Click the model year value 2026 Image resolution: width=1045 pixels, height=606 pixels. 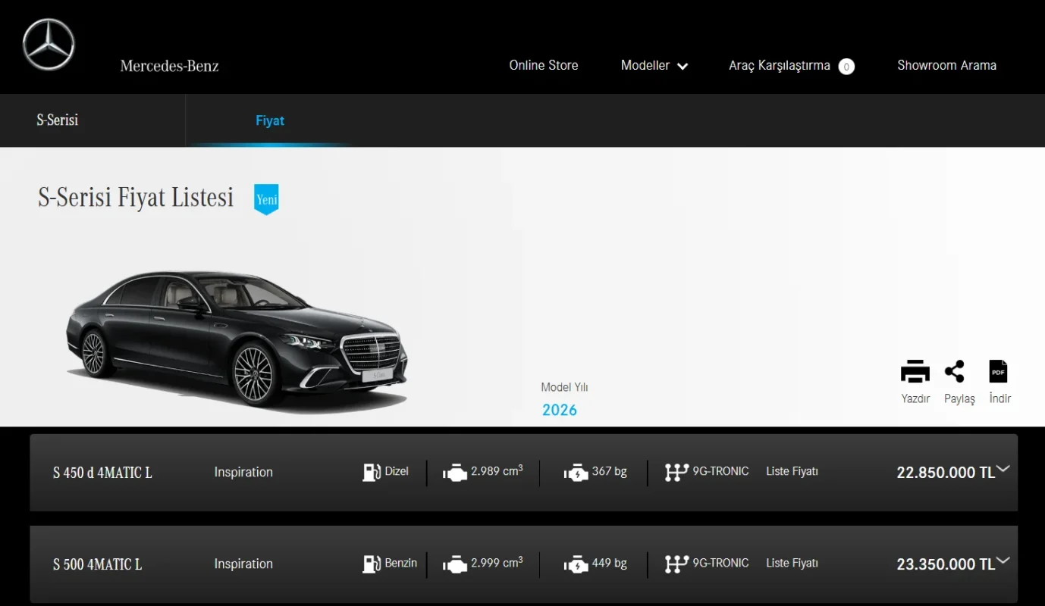(560, 410)
